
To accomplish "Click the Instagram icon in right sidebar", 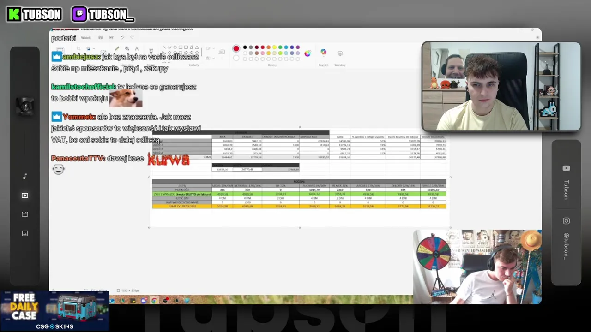I will pos(566,221).
